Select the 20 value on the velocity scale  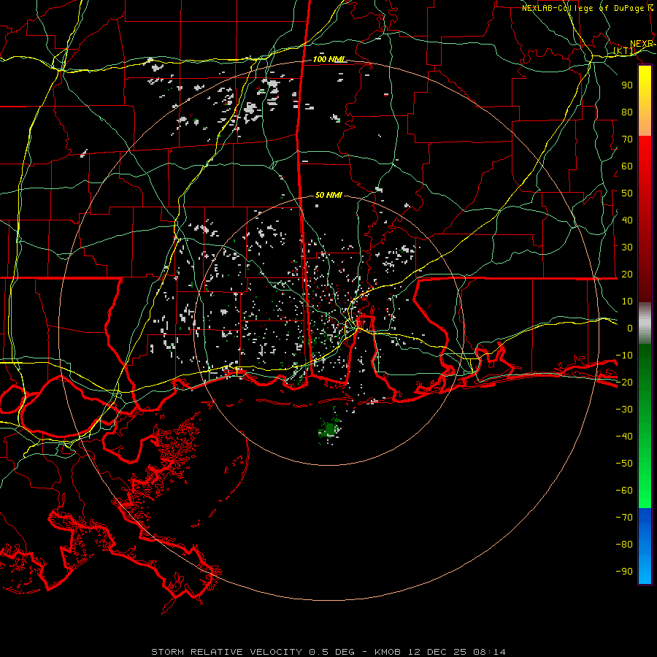click(x=627, y=274)
